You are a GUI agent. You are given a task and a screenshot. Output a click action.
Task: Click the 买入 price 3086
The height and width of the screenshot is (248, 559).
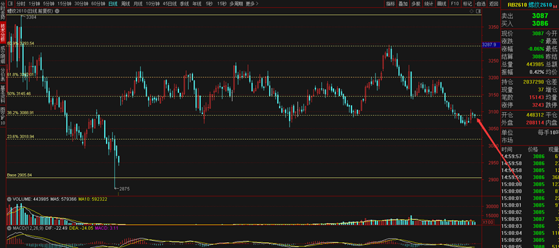[x=540, y=23]
